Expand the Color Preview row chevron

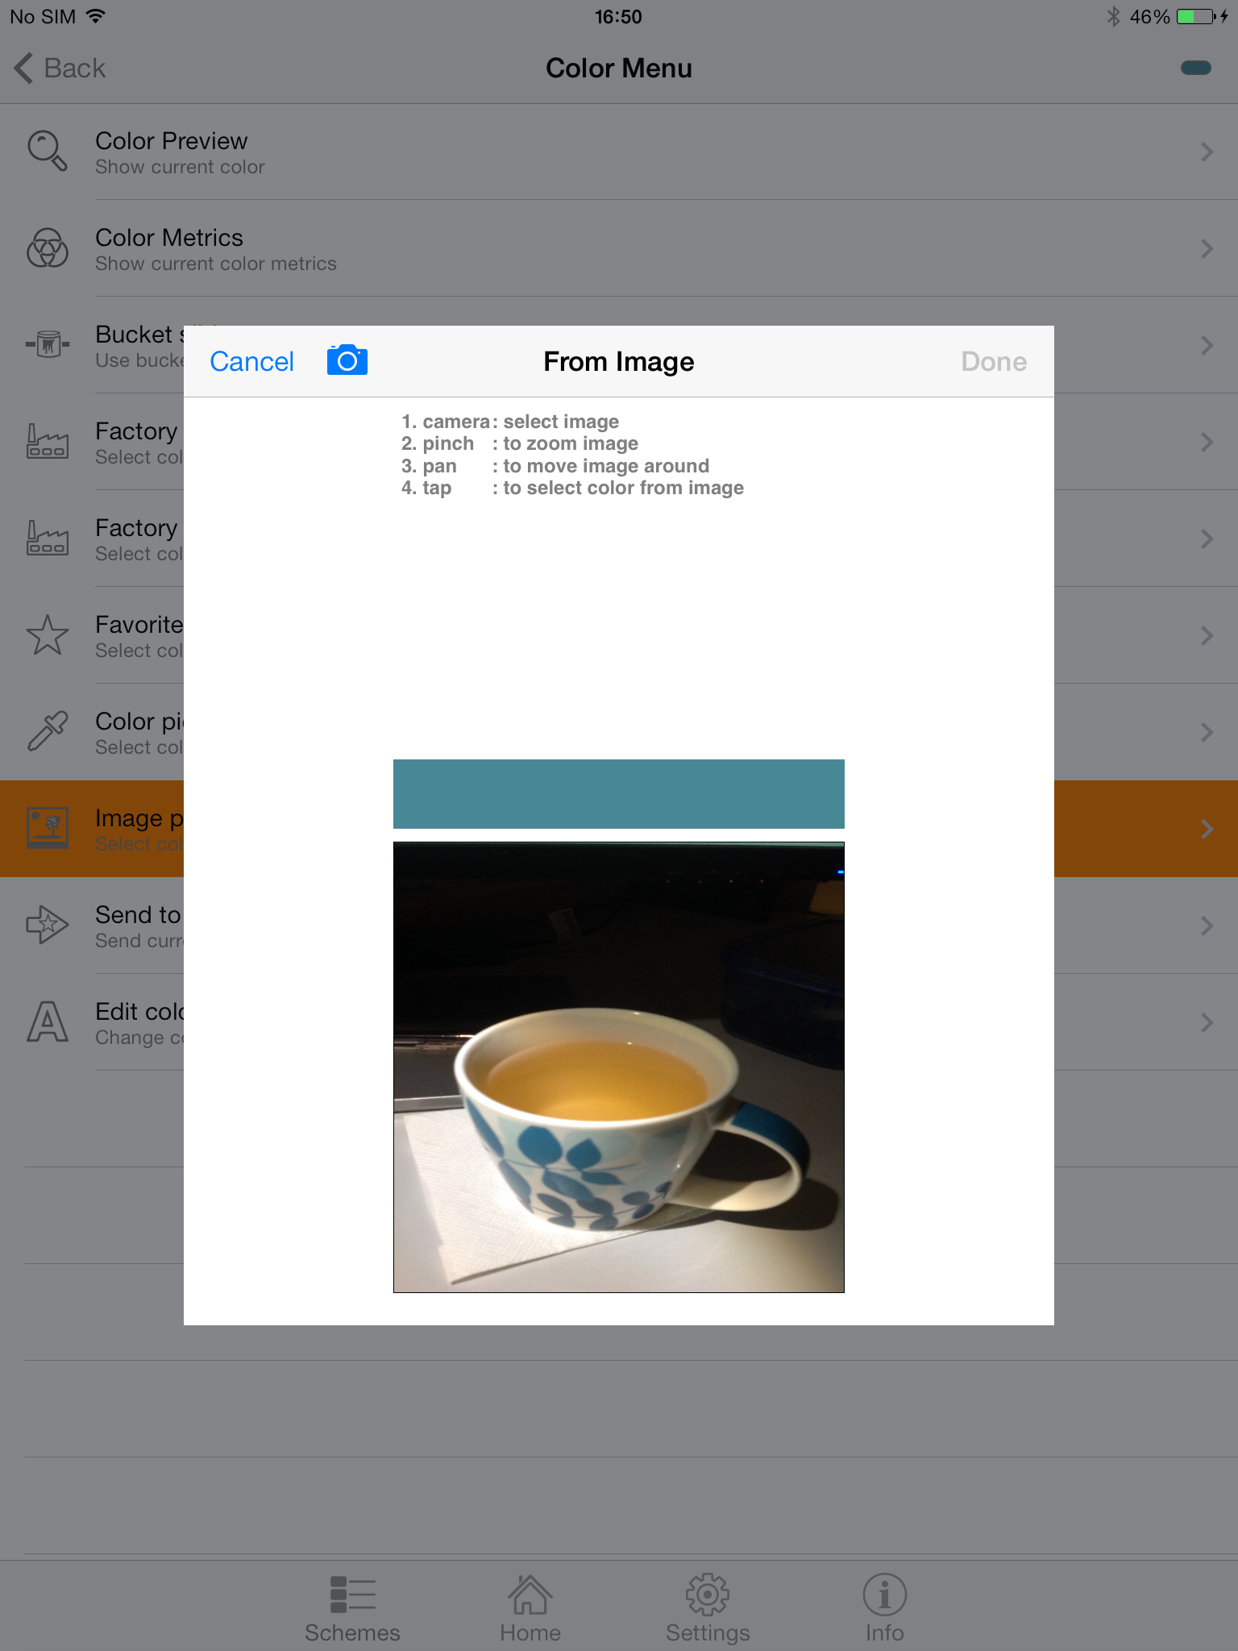click(1206, 152)
